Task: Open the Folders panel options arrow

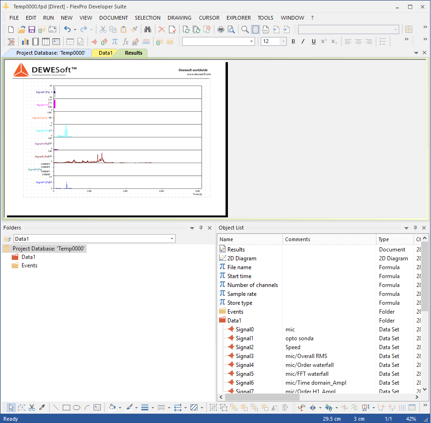Action: coord(192,228)
